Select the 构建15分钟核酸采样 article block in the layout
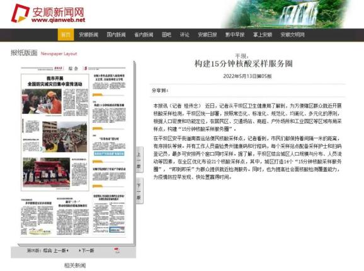This screenshot has height=271, width=364. click(x=109, y=113)
